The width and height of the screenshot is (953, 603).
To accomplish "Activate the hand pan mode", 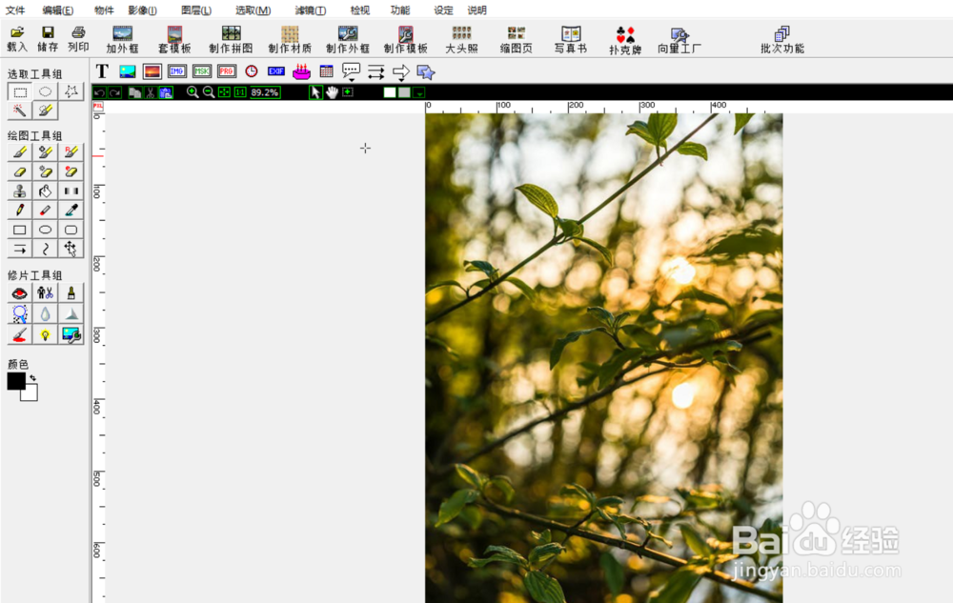I will pyautogui.click(x=332, y=92).
